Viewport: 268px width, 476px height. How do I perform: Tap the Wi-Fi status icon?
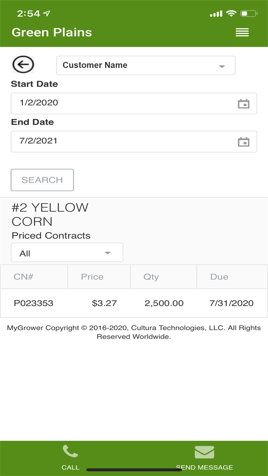click(x=231, y=13)
